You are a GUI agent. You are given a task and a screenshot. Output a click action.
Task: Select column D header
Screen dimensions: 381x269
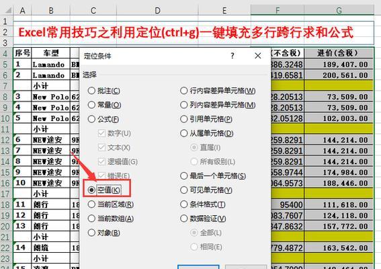(x=157, y=10)
